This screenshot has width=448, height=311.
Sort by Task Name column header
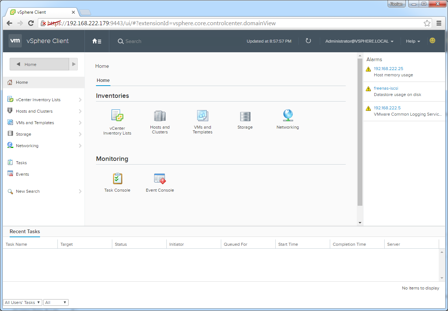[x=30, y=244]
